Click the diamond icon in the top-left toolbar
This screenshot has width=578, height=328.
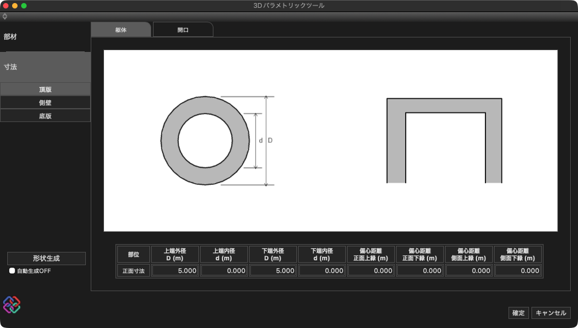pos(5,16)
